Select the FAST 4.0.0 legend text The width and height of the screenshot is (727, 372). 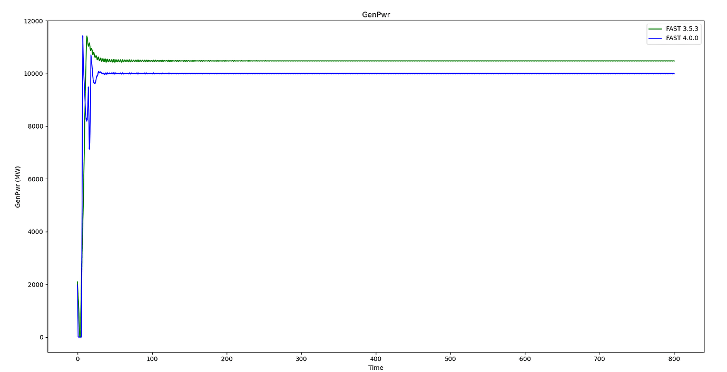[682, 38]
